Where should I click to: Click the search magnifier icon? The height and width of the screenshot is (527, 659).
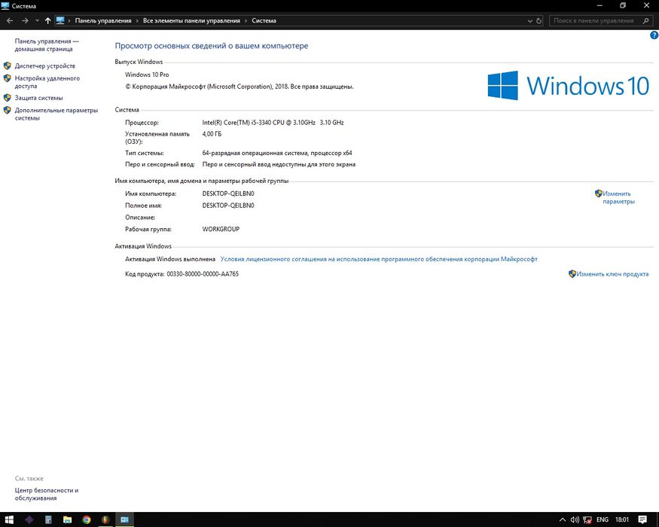(646, 20)
